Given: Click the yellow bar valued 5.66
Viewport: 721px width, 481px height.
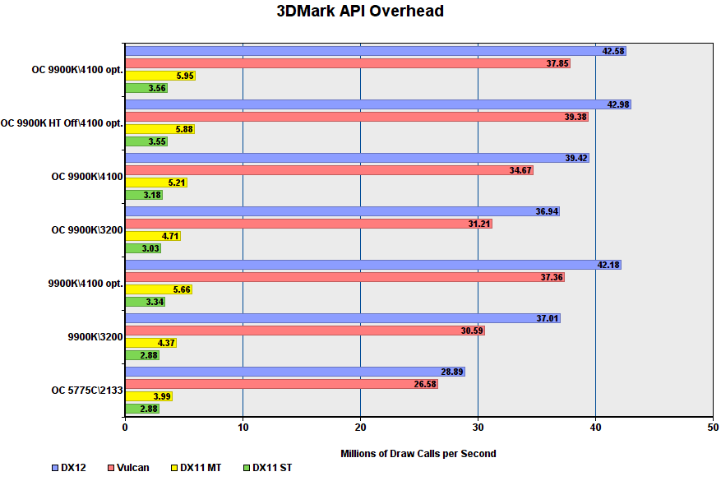Looking at the screenshot, I should click(x=159, y=289).
